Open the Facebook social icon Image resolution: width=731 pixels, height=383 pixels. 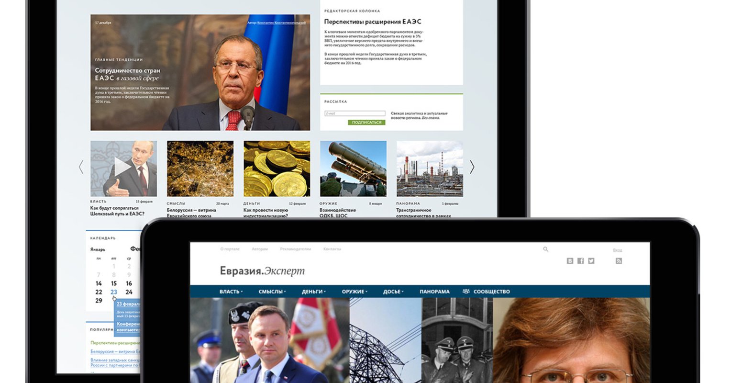580,261
